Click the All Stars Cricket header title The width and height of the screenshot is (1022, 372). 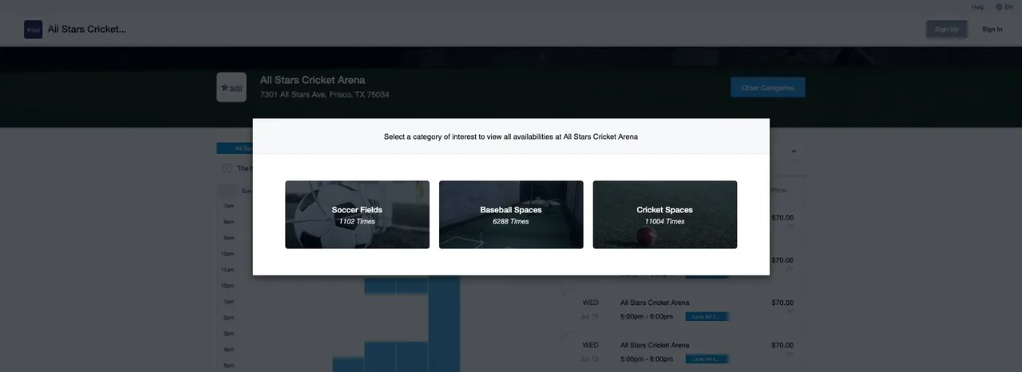click(87, 30)
